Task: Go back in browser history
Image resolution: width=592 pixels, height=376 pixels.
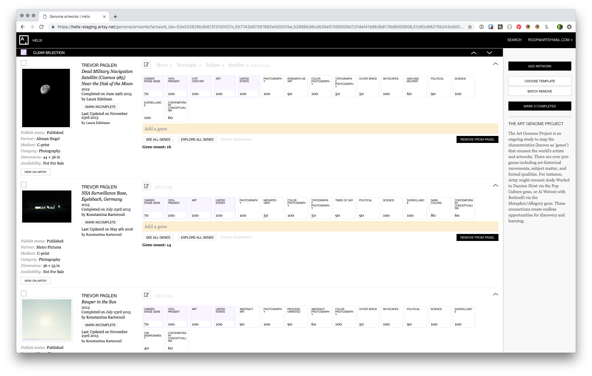Action: 23,27
